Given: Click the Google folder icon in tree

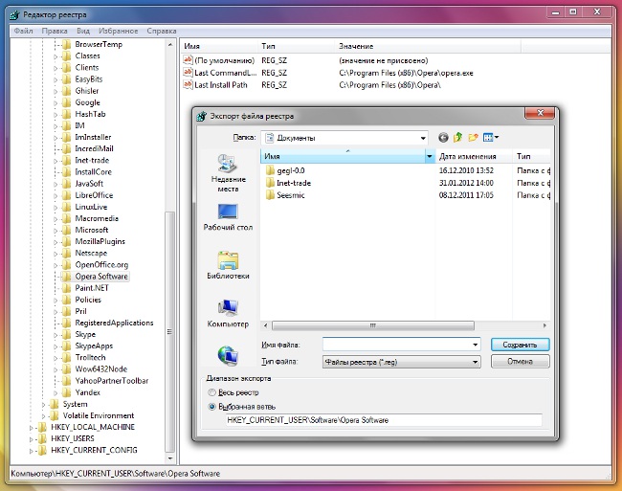Looking at the screenshot, I should point(67,102).
